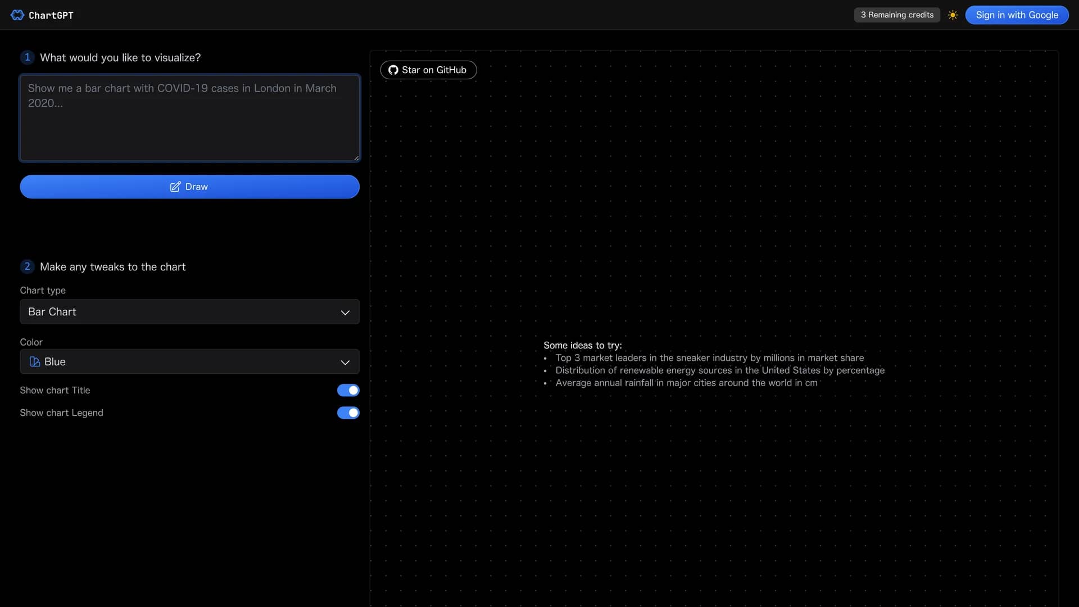This screenshot has height=607, width=1079.
Task: Toggle light theme with sun icon
Action: click(953, 15)
